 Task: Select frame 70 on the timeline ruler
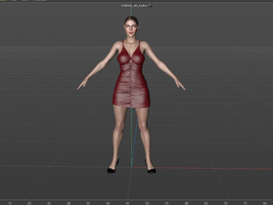(226, 203)
